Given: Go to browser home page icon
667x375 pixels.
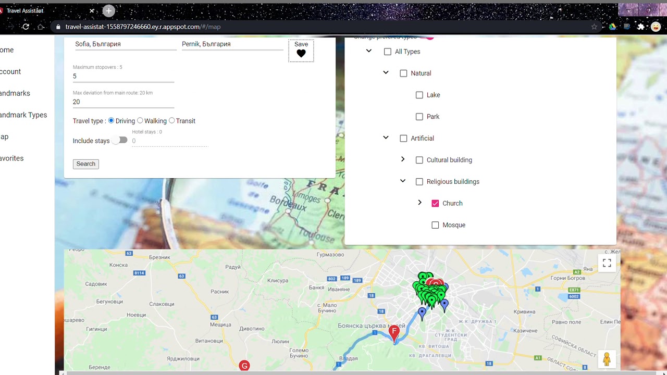Looking at the screenshot, I should coord(41,27).
